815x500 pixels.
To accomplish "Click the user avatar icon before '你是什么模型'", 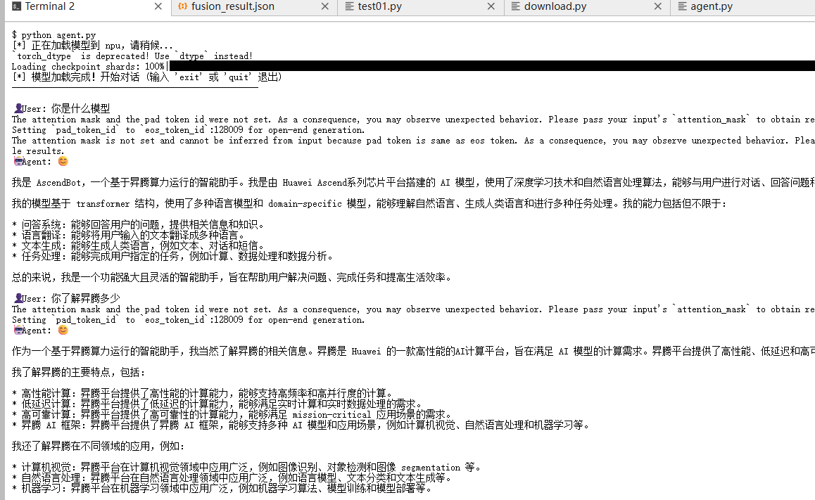I will tap(18, 108).
